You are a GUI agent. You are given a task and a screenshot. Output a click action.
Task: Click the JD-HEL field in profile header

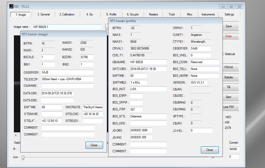click(202, 131)
